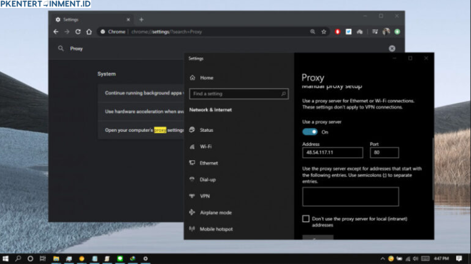The height and width of the screenshot is (264, 471).
Task: Close the Chrome Settings tab
Action: (128, 20)
